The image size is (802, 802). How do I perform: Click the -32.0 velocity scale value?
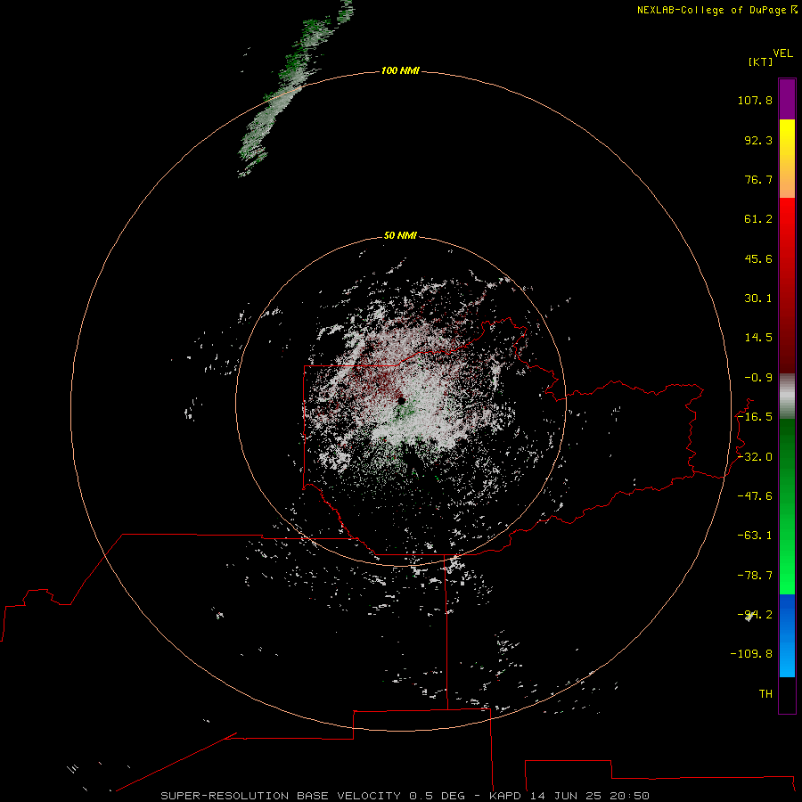point(755,457)
